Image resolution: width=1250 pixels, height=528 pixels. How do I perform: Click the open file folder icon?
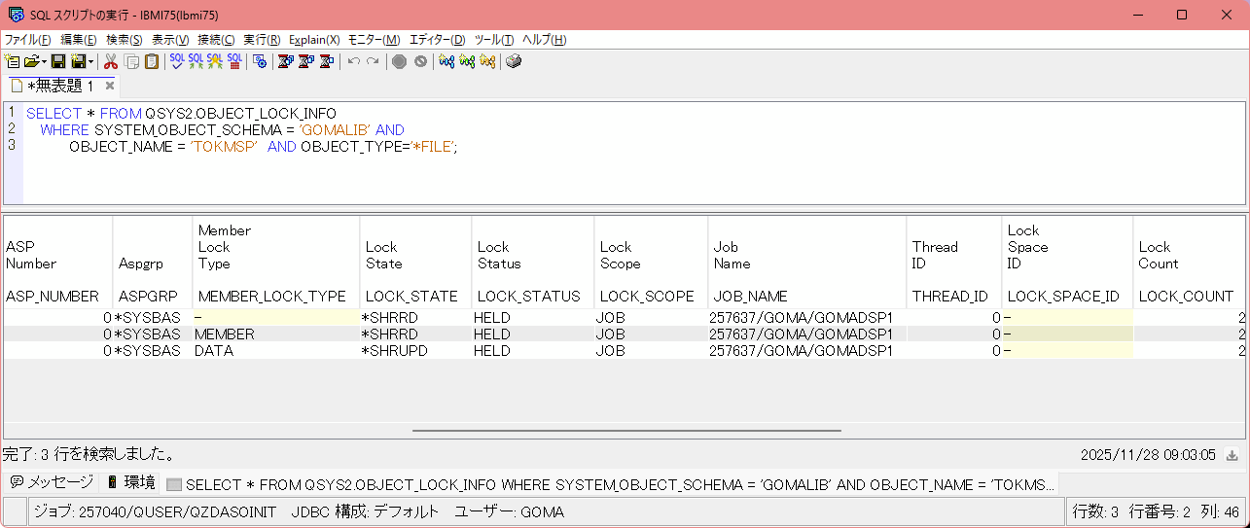point(31,61)
